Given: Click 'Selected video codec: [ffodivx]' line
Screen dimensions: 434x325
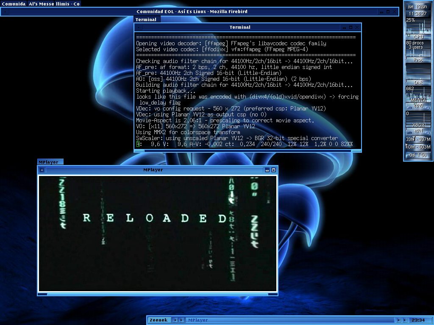Looking at the screenshot, I should (222, 49).
